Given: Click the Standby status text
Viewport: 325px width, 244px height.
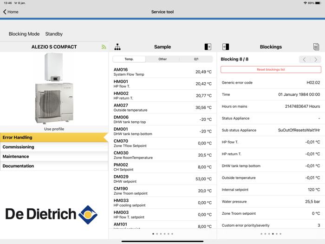Looking at the screenshot, I should tap(54, 34).
